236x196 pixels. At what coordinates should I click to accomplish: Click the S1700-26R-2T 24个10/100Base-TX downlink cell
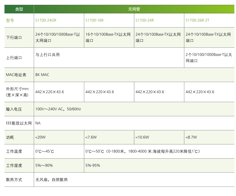(209, 37)
